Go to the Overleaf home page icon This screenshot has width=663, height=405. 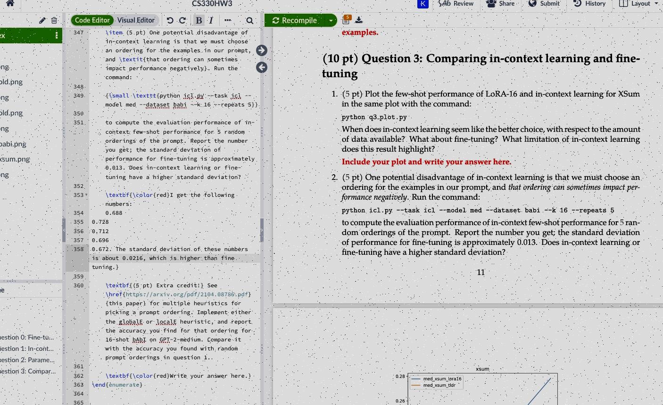pyautogui.click(x=10, y=3)
